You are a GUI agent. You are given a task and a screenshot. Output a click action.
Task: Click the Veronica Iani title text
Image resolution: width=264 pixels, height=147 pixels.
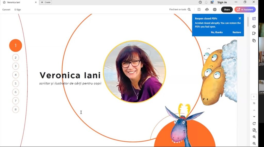70,75
